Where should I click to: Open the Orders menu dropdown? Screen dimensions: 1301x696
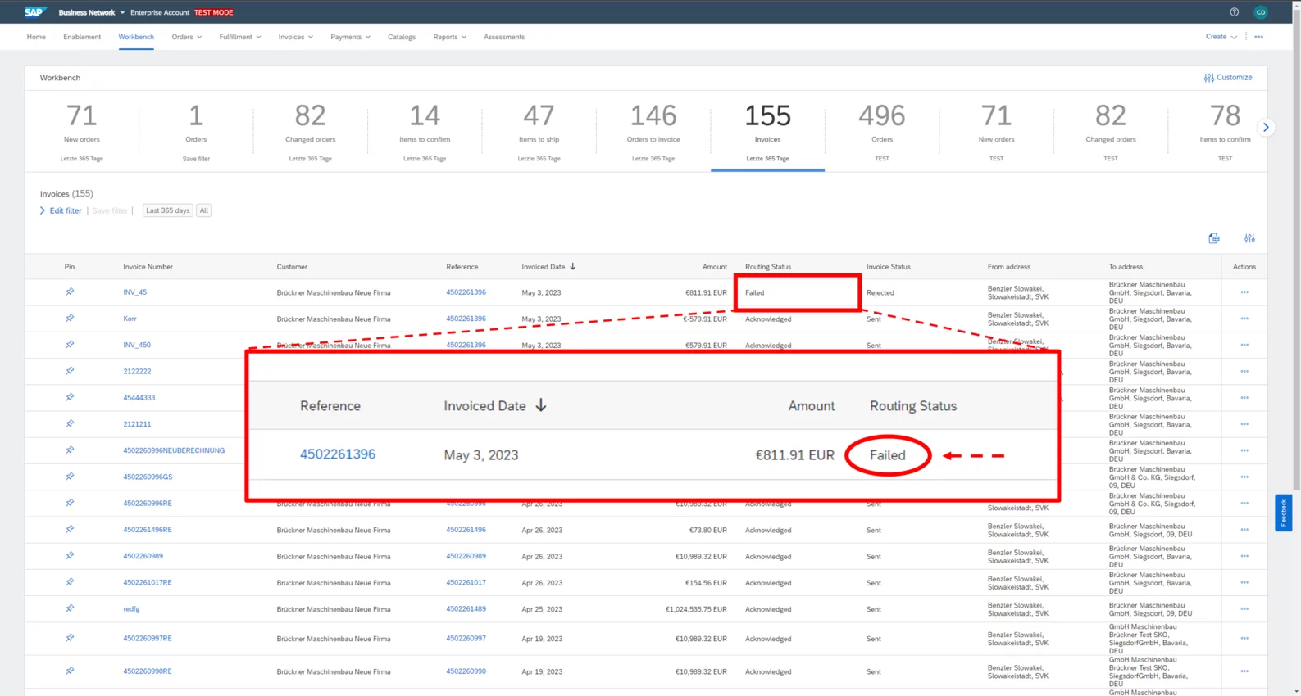coord(186,37)
